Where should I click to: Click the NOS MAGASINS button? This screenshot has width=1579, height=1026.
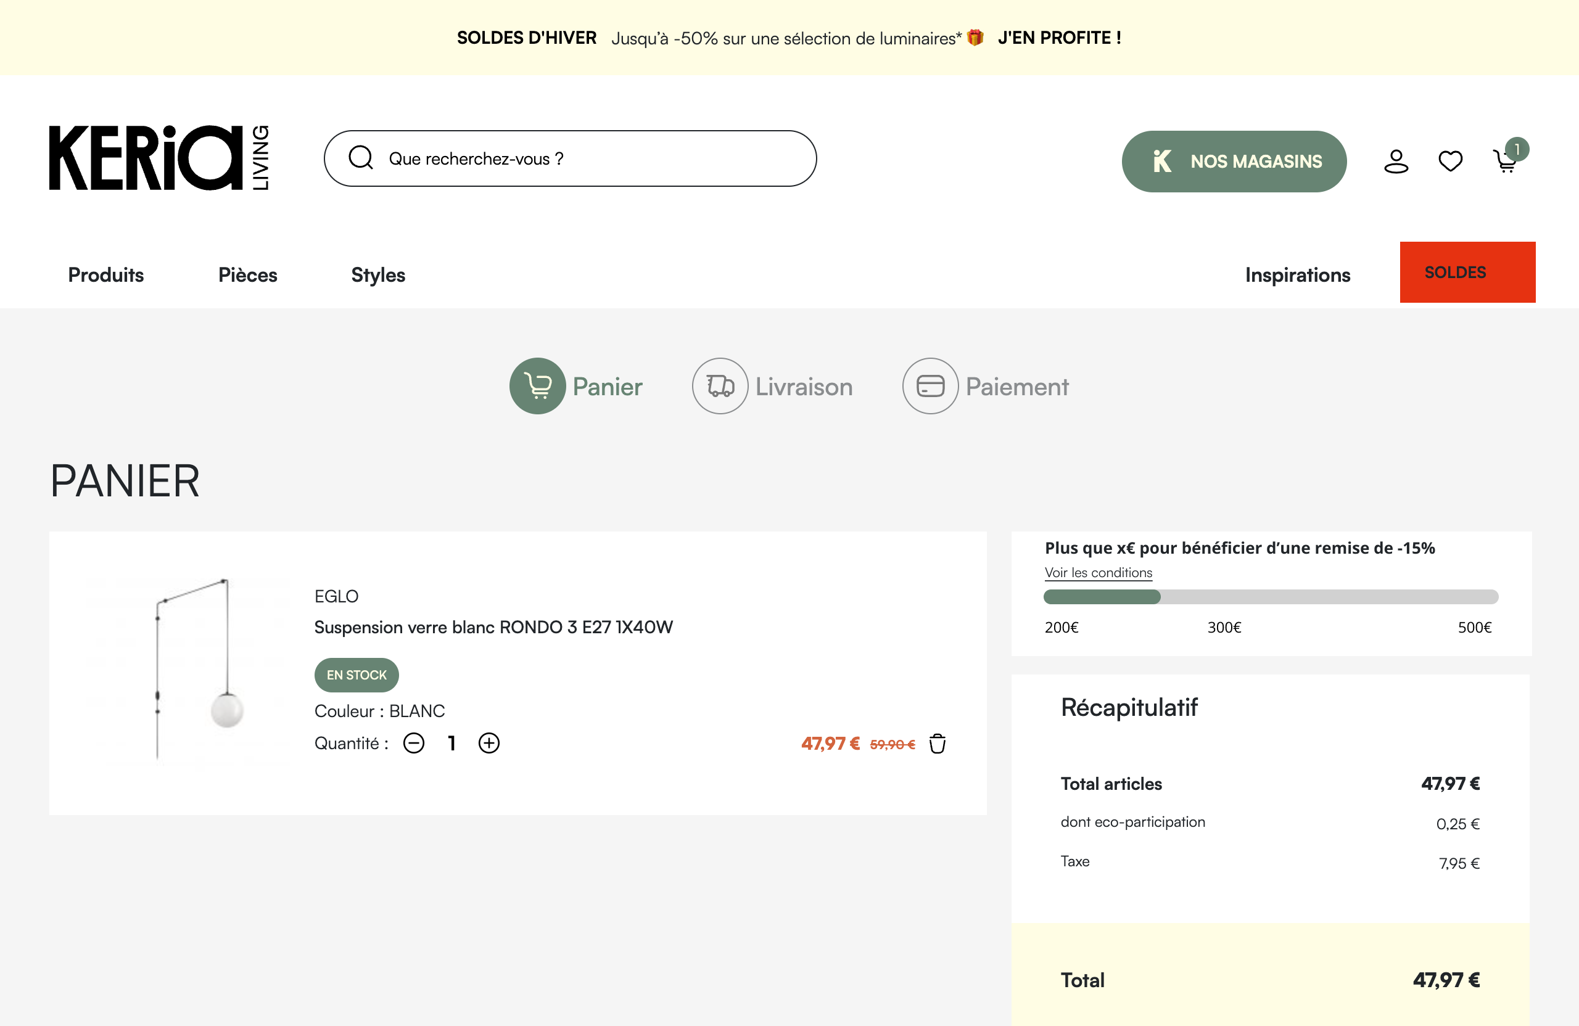coord(1234,161)
